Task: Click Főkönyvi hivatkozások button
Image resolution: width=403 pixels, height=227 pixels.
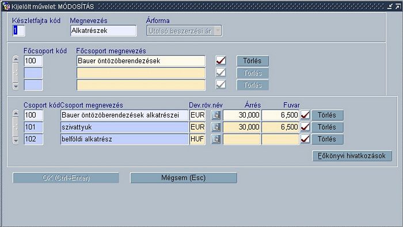Action: pos(352,156)
